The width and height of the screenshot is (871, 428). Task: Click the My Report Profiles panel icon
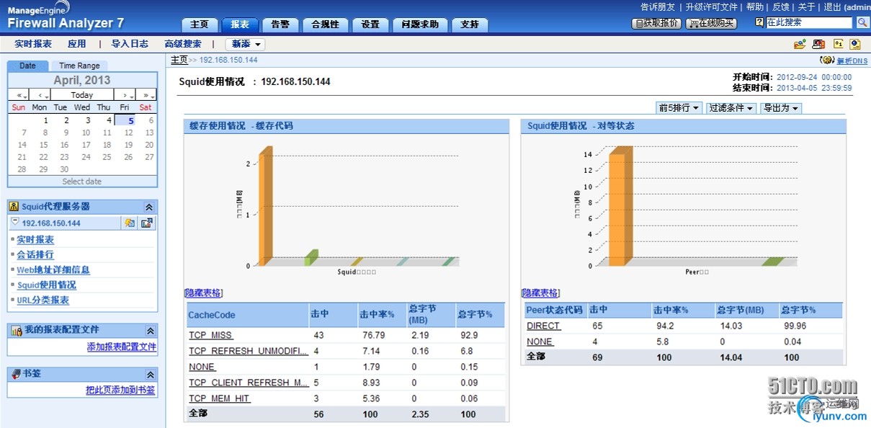pos(16,330)
